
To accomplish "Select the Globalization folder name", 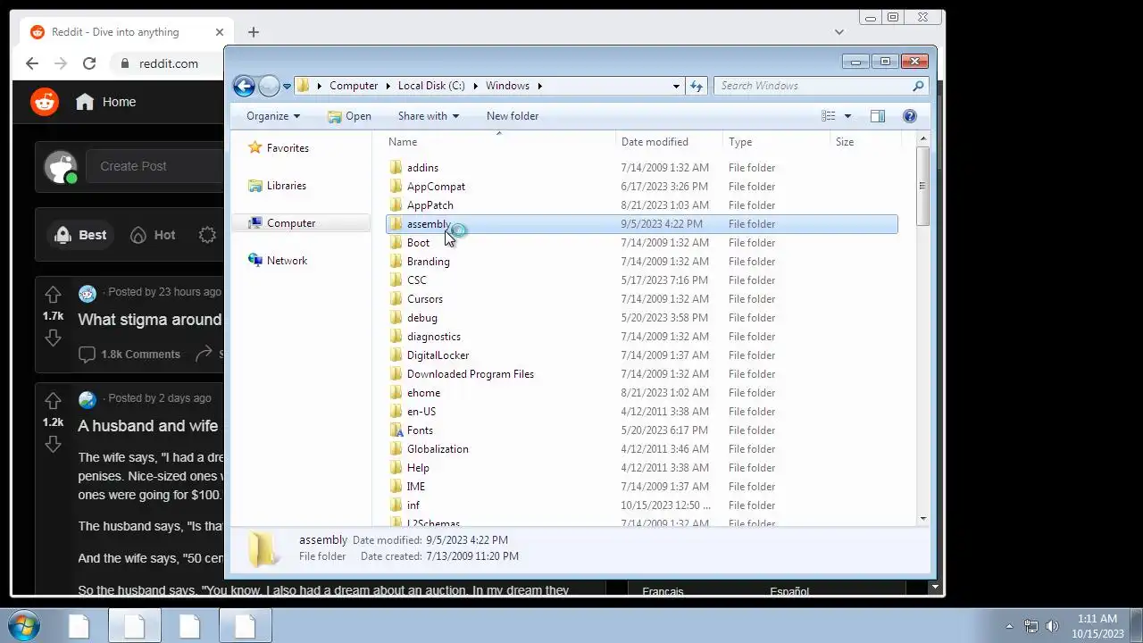I will (x=438, y=449).
